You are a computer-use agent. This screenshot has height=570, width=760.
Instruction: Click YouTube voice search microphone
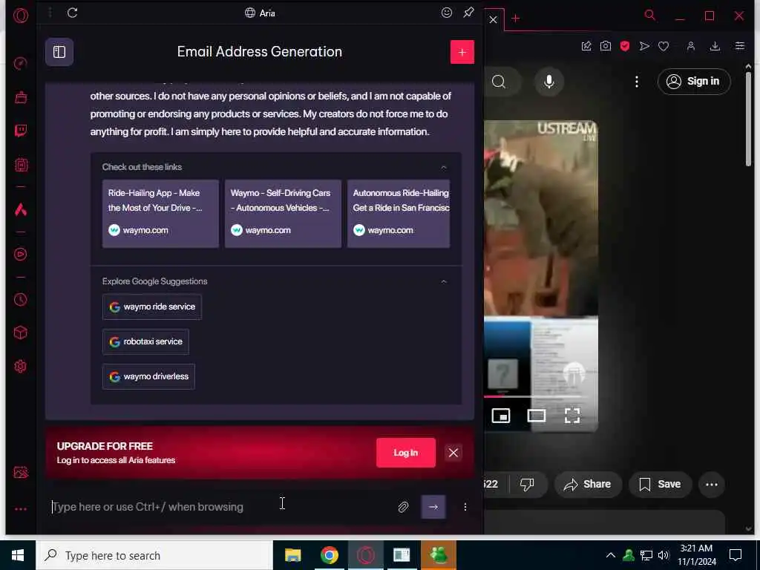pos(548,82)
